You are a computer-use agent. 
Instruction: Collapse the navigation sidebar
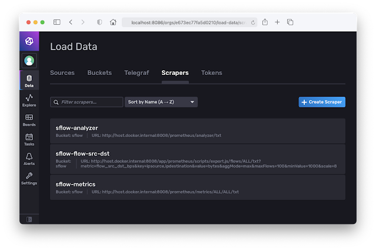click(29, 219)
